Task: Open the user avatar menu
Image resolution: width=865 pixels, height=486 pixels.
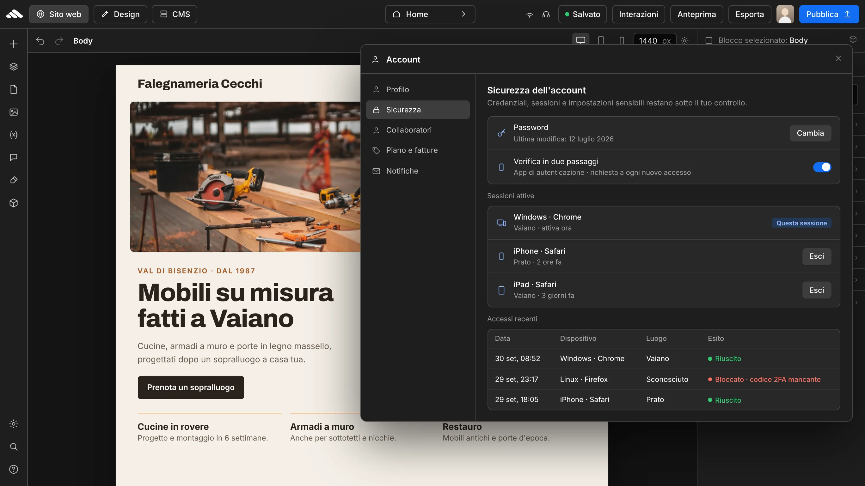Action: click(x=785, y=14)
